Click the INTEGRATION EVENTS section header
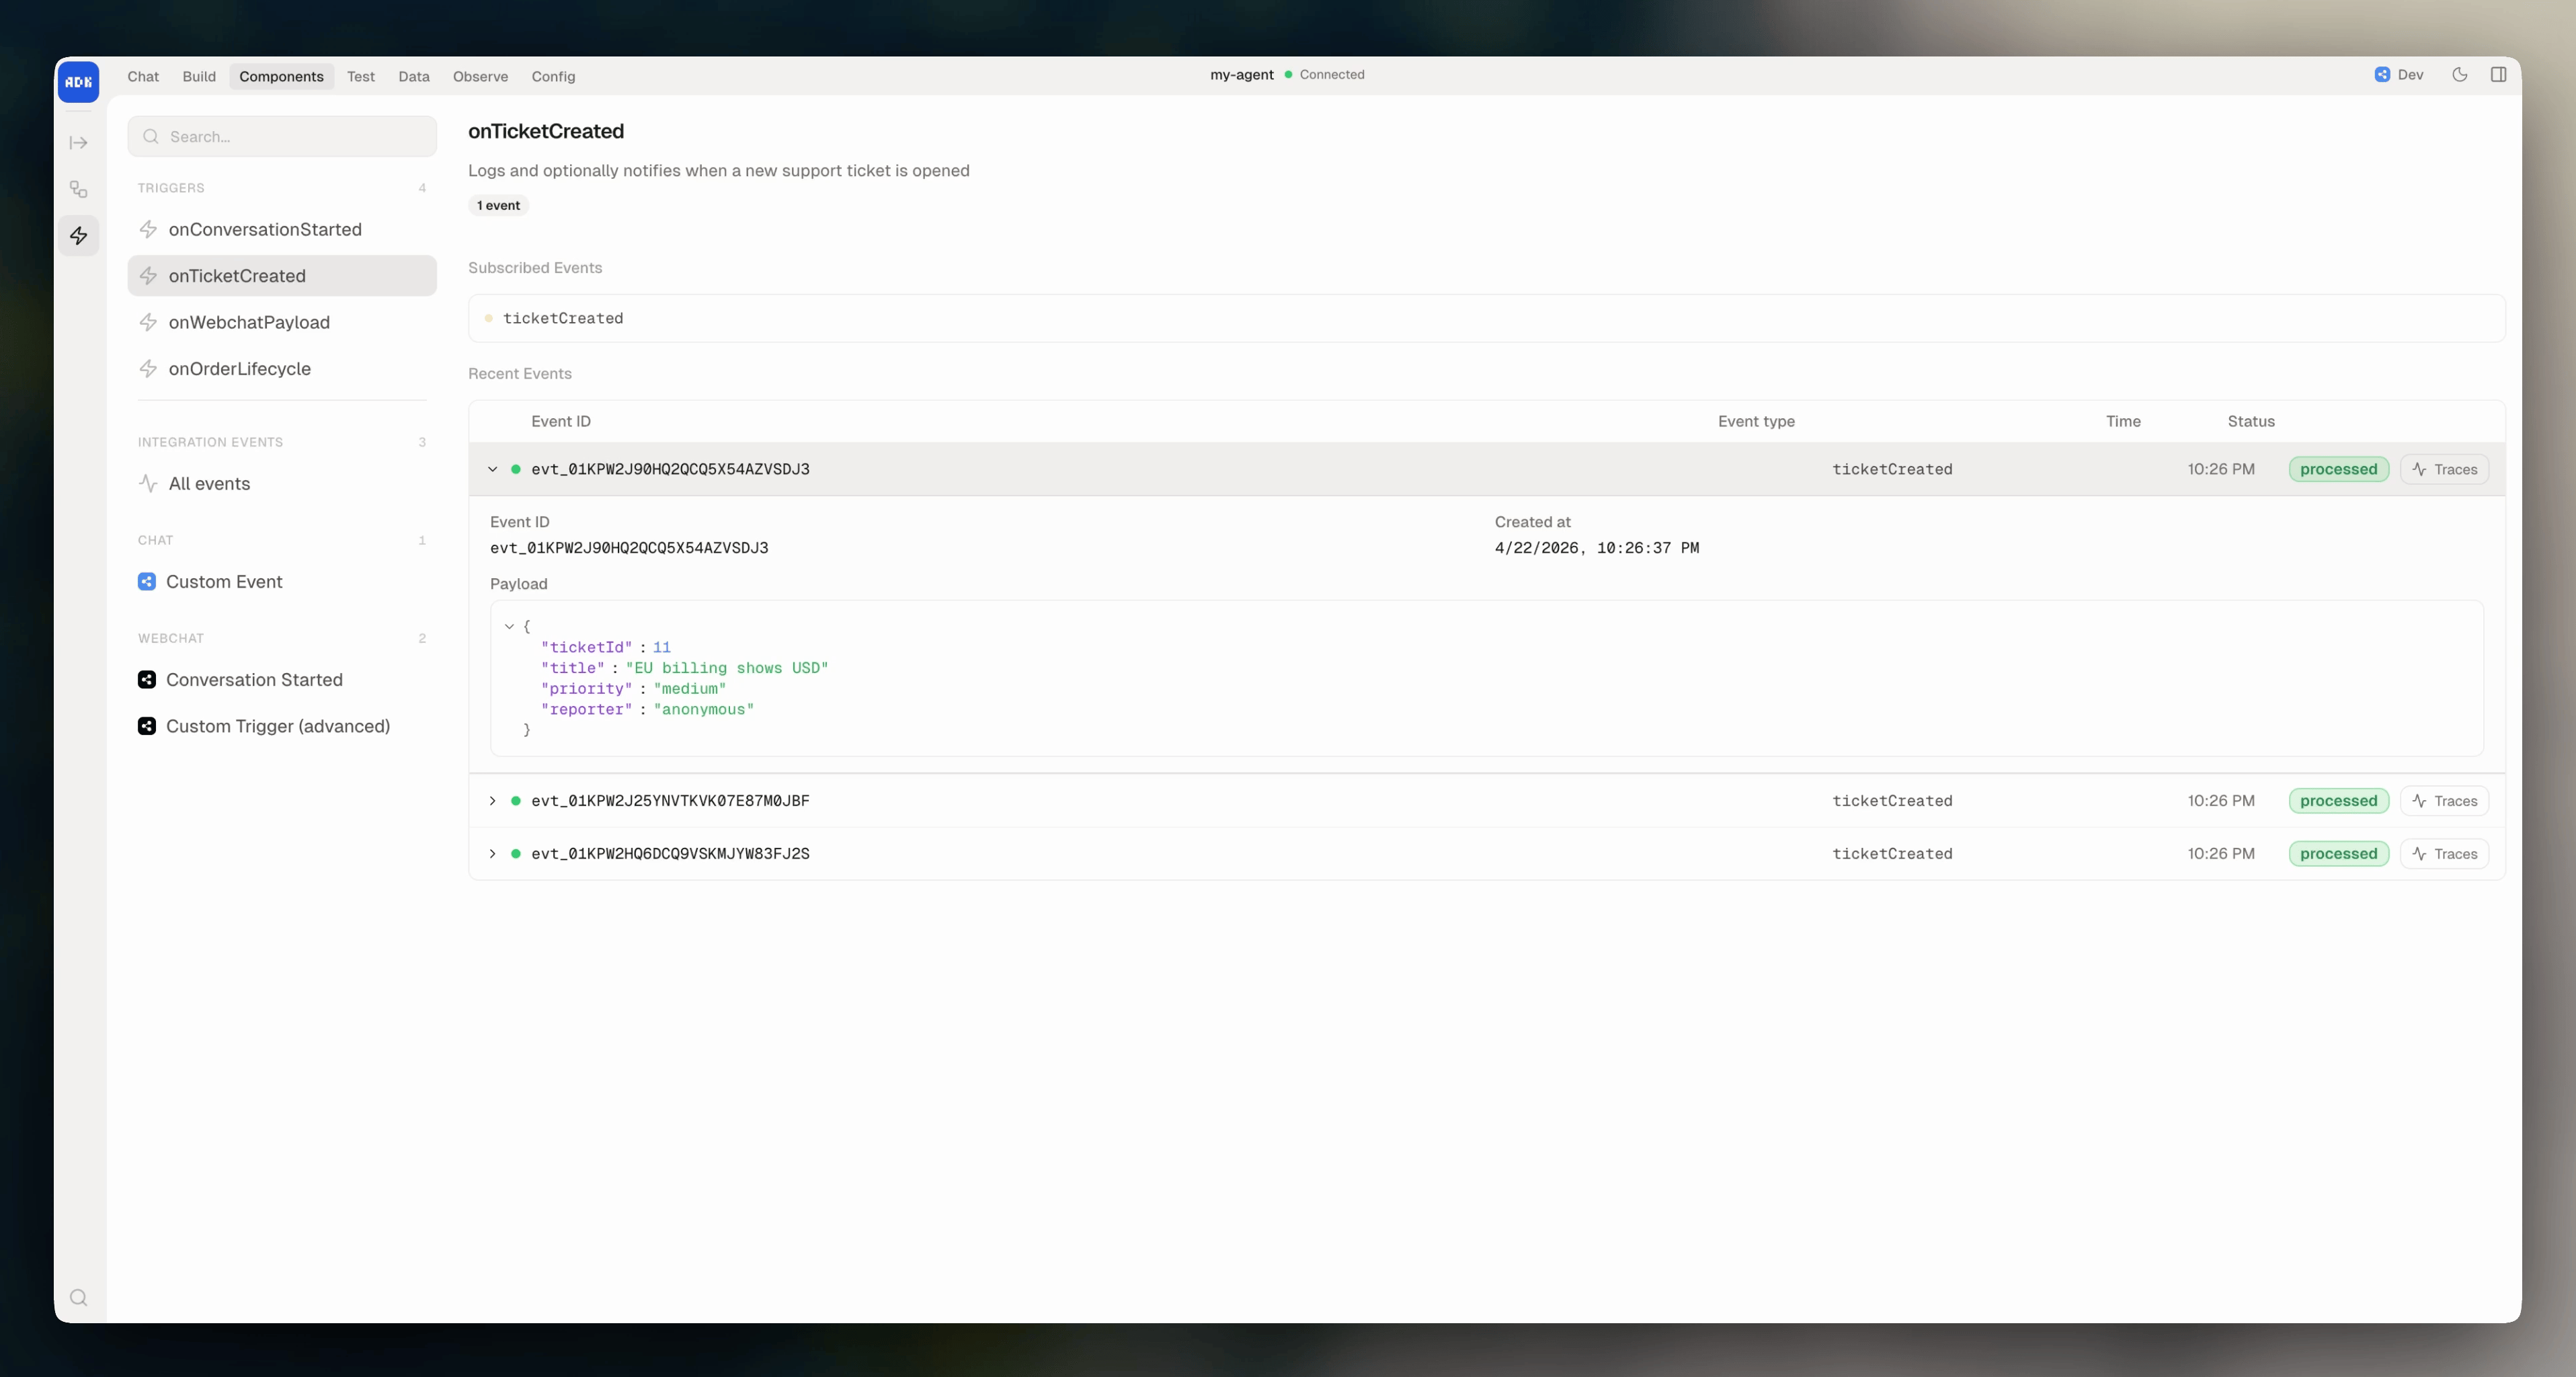This screenshot has height=1377, width=2576. (210, 442)
